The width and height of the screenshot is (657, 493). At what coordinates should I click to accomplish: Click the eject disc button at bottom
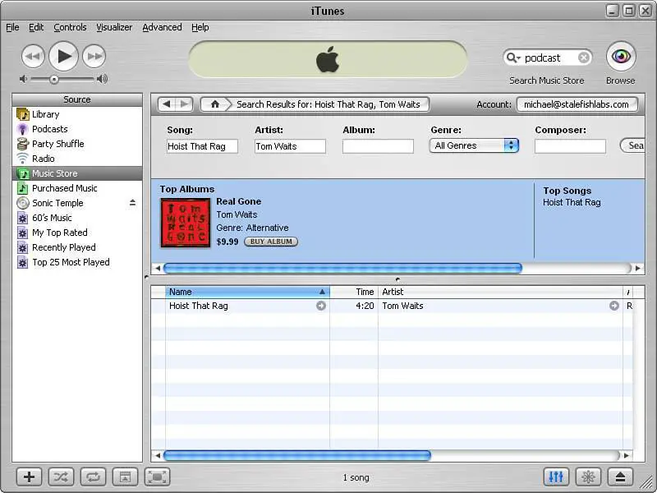pos(620,477)
